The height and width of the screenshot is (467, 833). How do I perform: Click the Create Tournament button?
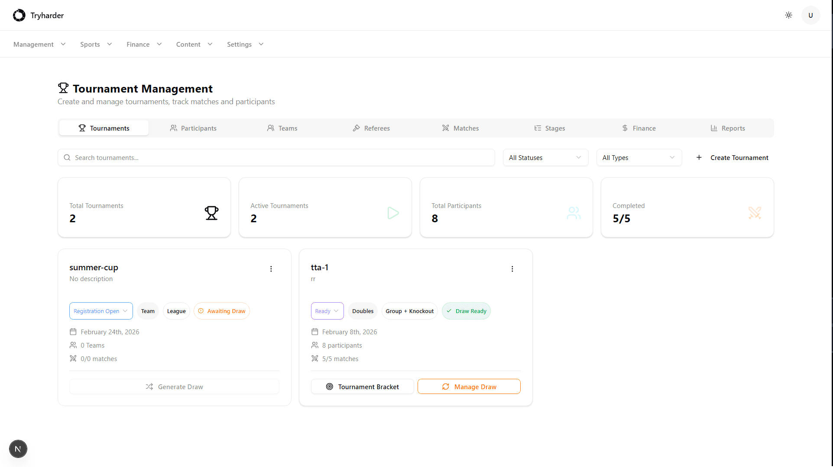pos(732,158)
